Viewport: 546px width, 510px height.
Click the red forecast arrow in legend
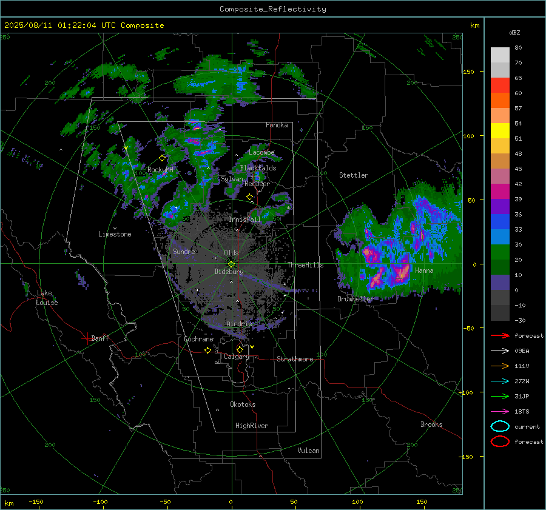(x=500, y=335)
